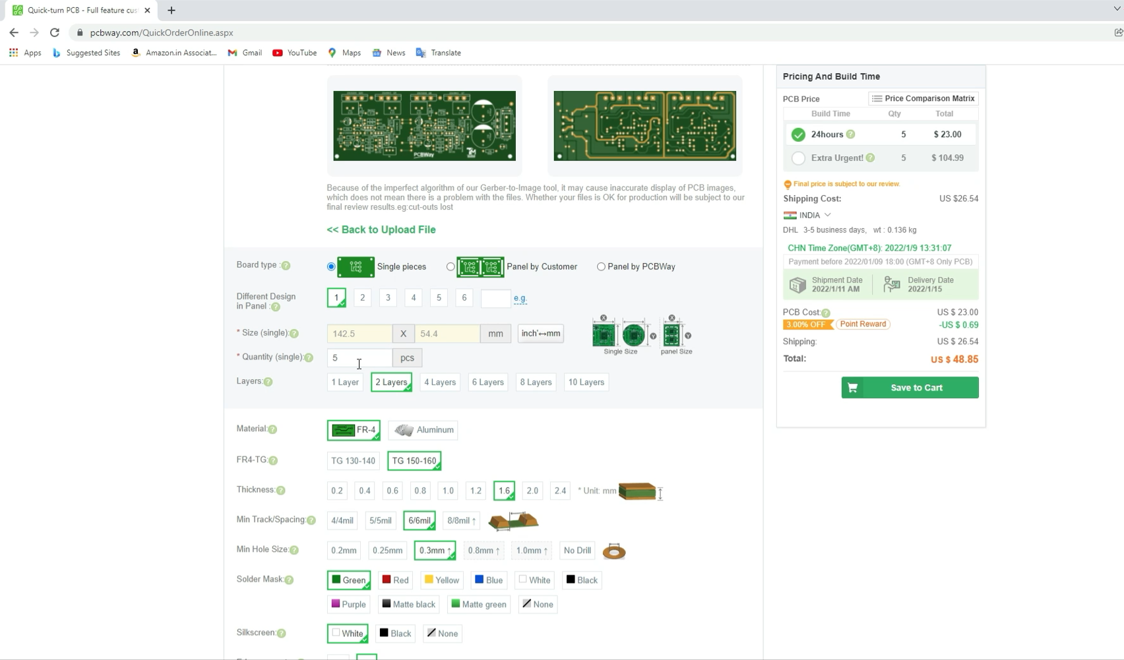This screenshot has width=1124, height=660.
Task: Open the Maps bookmark
Action: click(344, 53)
